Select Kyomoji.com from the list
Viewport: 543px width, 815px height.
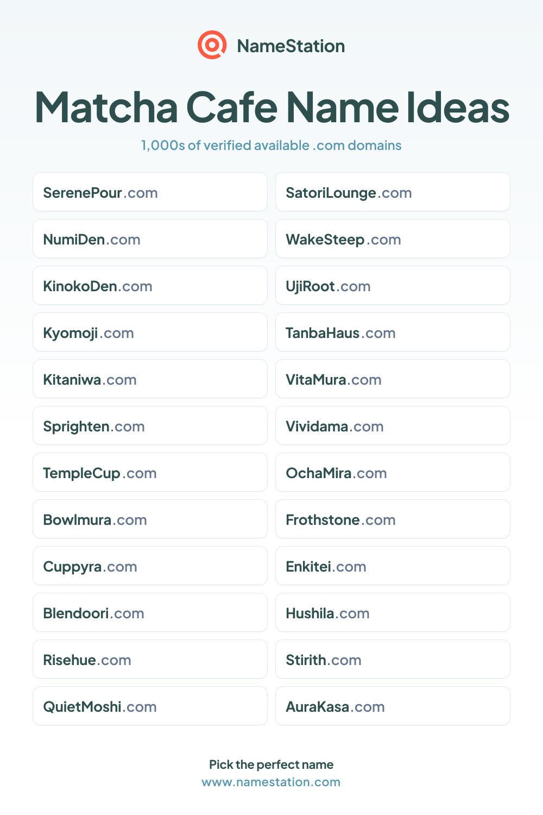coord(150,332)
